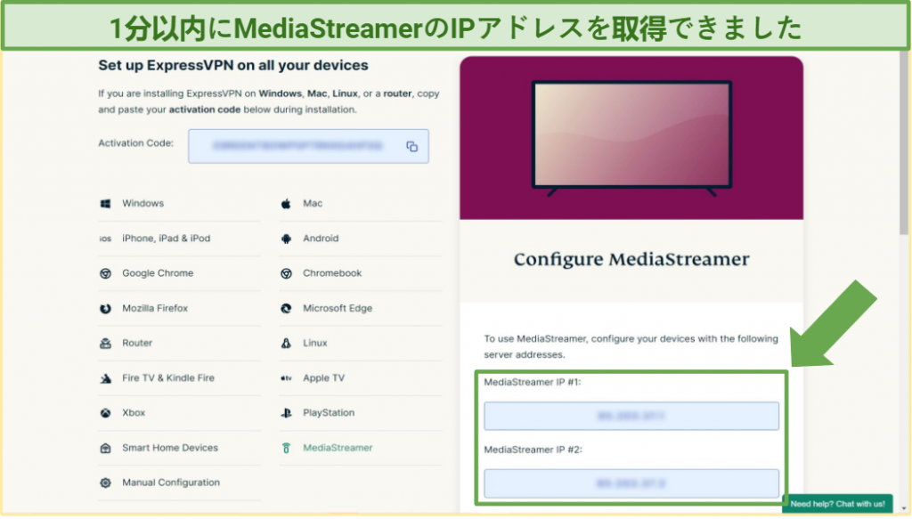Click the Apple TV icon
912x519 pixels.
[x=286, y=378]
